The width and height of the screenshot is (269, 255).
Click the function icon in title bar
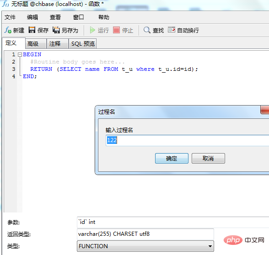[5, 4]
